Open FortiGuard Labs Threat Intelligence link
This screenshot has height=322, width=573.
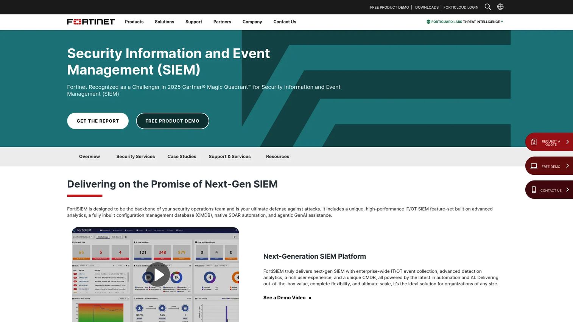tap(465, 22)
